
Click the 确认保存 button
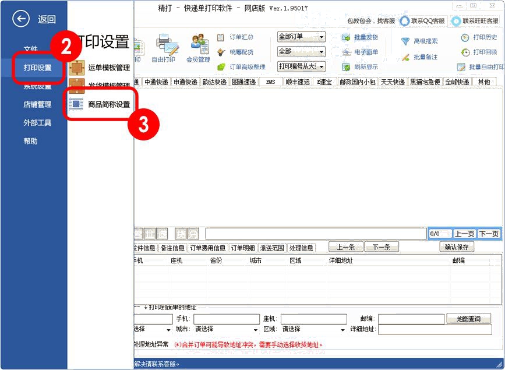[x=457, y=247]
